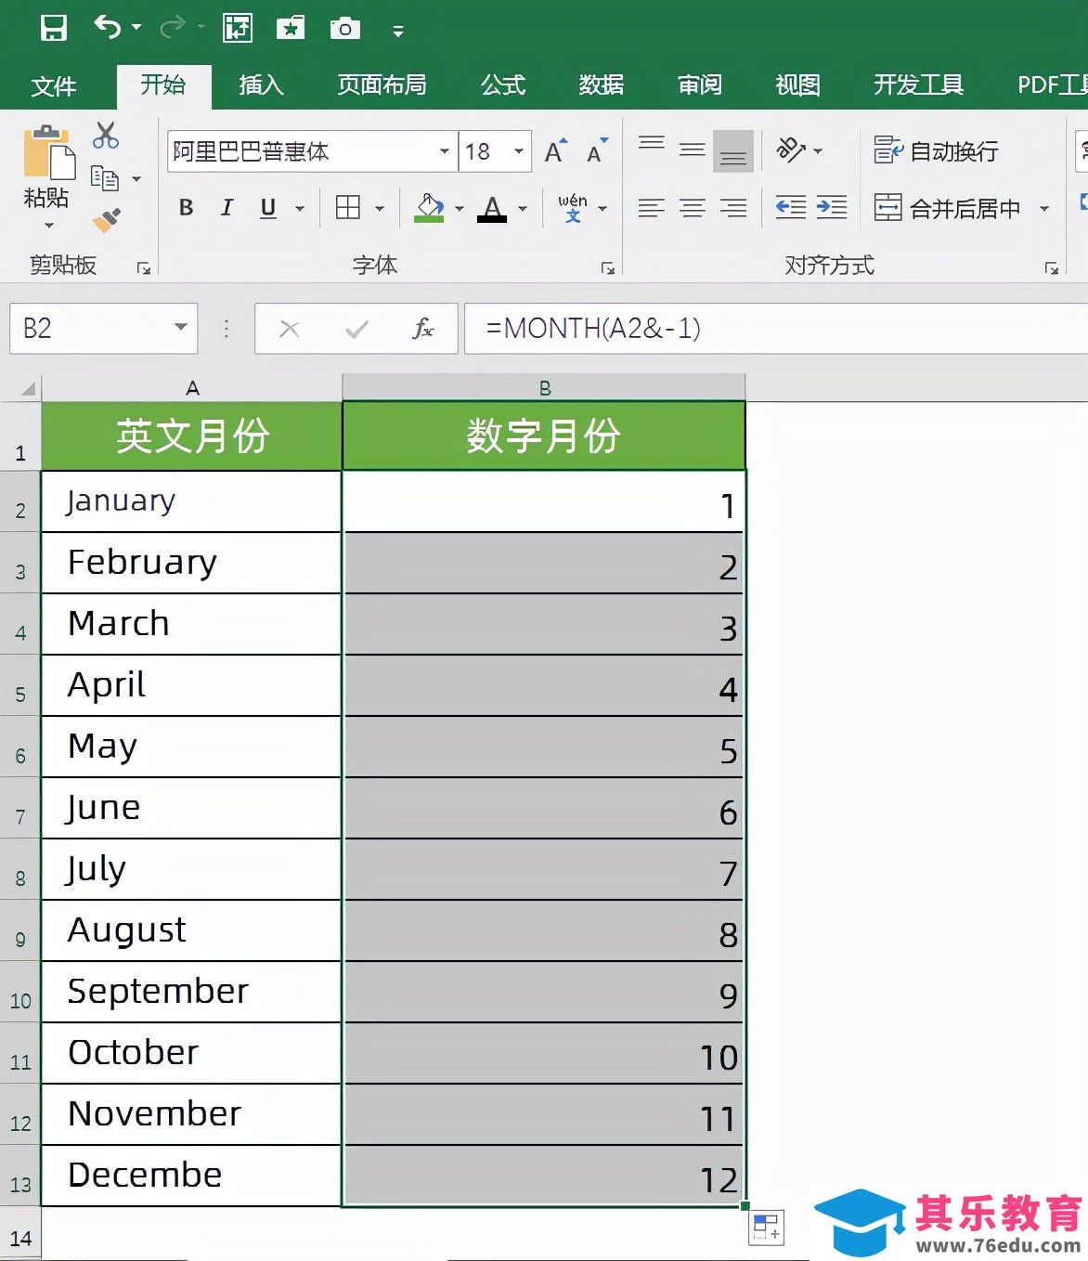Click 合并后居中 merge and center
This screenshot has height=1261, width=1088.
pos(947,208)
